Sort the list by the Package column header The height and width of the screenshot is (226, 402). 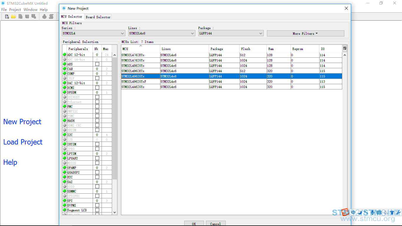(224, 49)
